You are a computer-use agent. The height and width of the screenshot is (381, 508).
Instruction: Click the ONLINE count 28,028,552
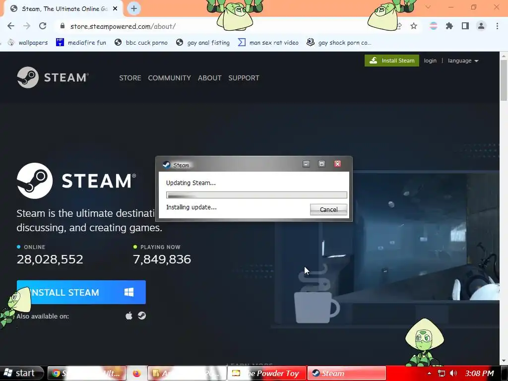[x=50, y=259]
